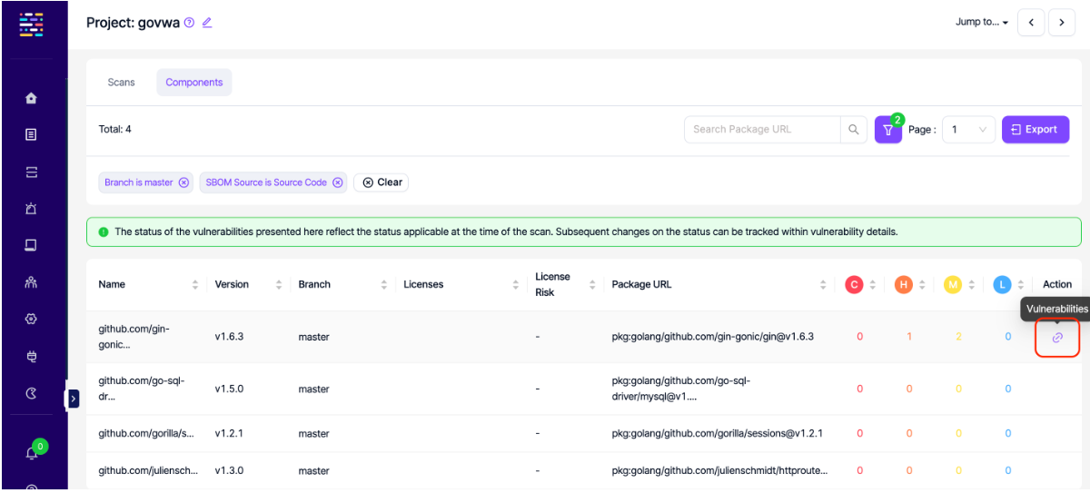The height and width of the screenshot is (493, 1090).
Task: Click the help icon beside the project name
Action: 189,23
